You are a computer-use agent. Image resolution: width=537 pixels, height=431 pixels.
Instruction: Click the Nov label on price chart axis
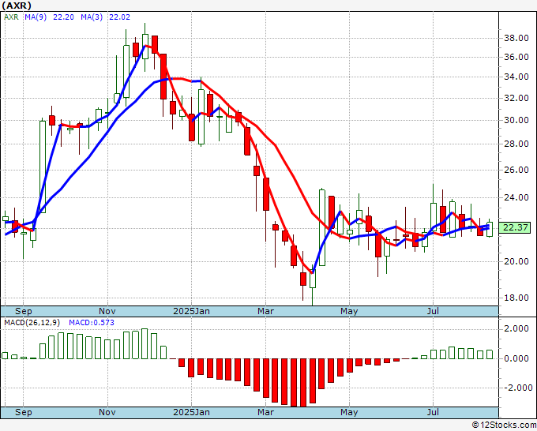tap(107, 311)
